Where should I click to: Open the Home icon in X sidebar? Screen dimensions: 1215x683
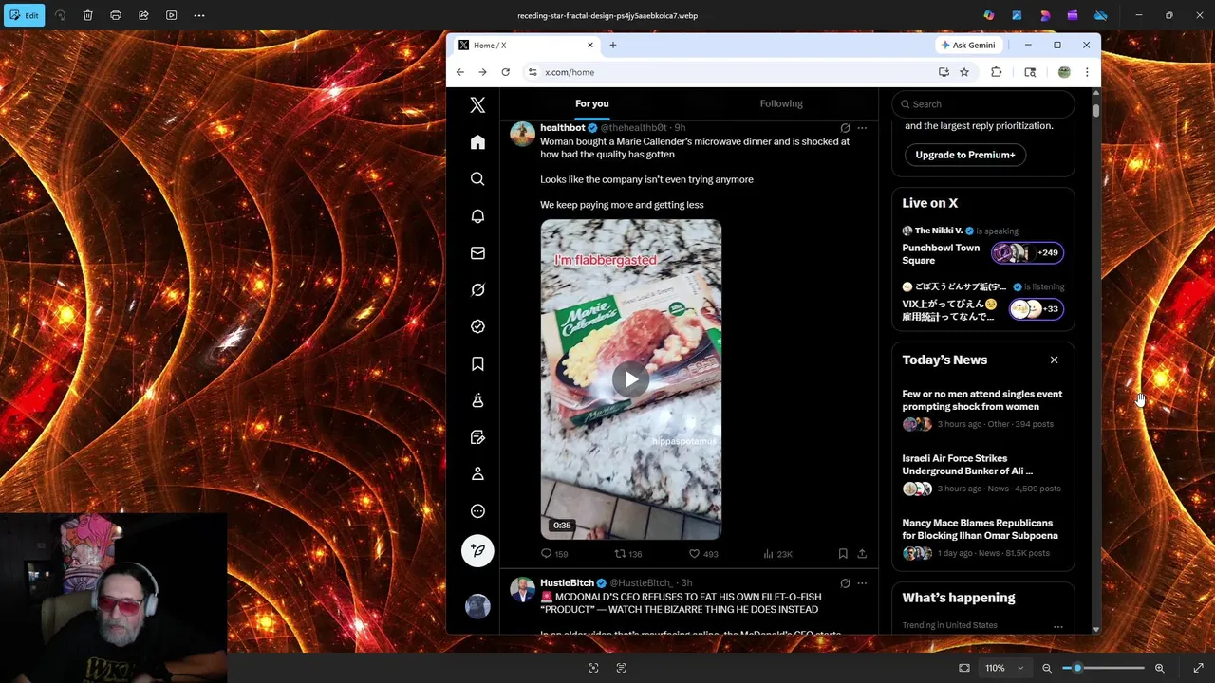[x=477, y=142]
